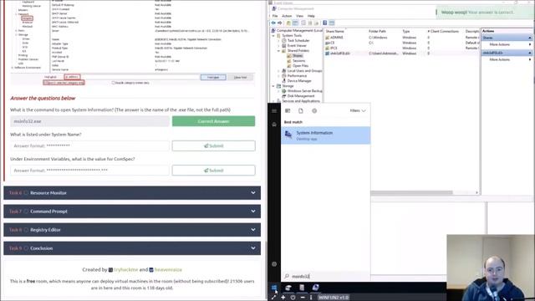Open Server Manager from the taskbar
The width and height of the screenshot is (535, 301).
[x=288, y=288]
